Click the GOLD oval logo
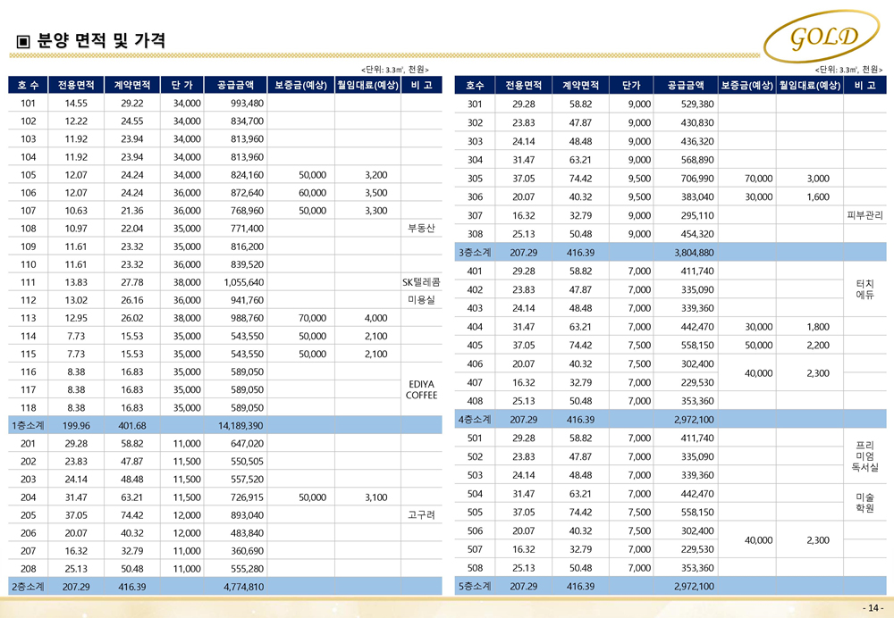This screenshot has height=618, width=894. pos(822,37)
